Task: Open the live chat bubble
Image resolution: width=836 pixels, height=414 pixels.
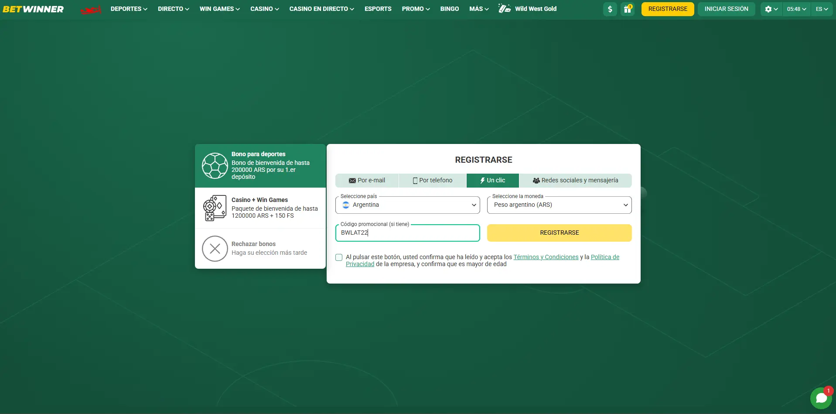Action: (x=821, y=398)
